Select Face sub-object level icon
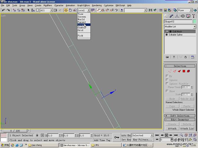Image resolution: width=198 pixels, height=148 pixels. point(179,71)
